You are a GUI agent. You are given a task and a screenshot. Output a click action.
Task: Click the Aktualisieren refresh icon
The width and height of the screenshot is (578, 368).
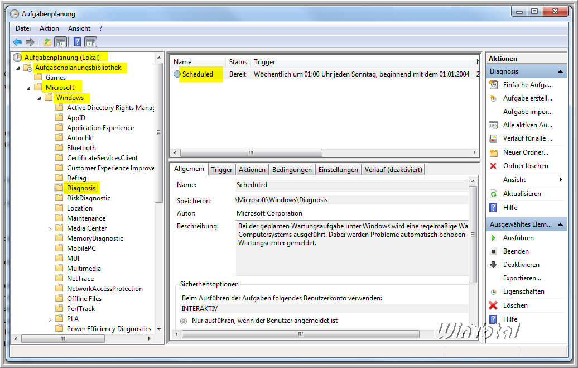click(493, 194)
